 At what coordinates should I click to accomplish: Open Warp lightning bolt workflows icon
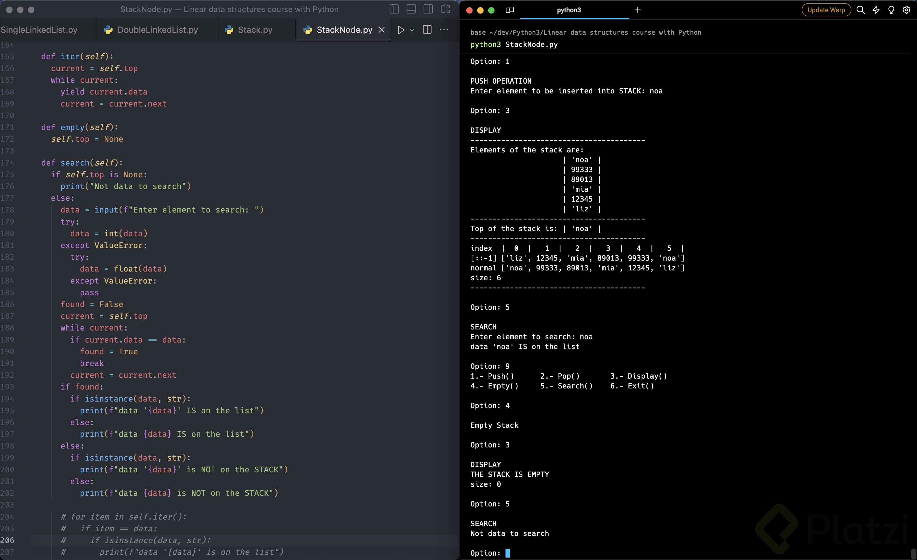(876, 10)
